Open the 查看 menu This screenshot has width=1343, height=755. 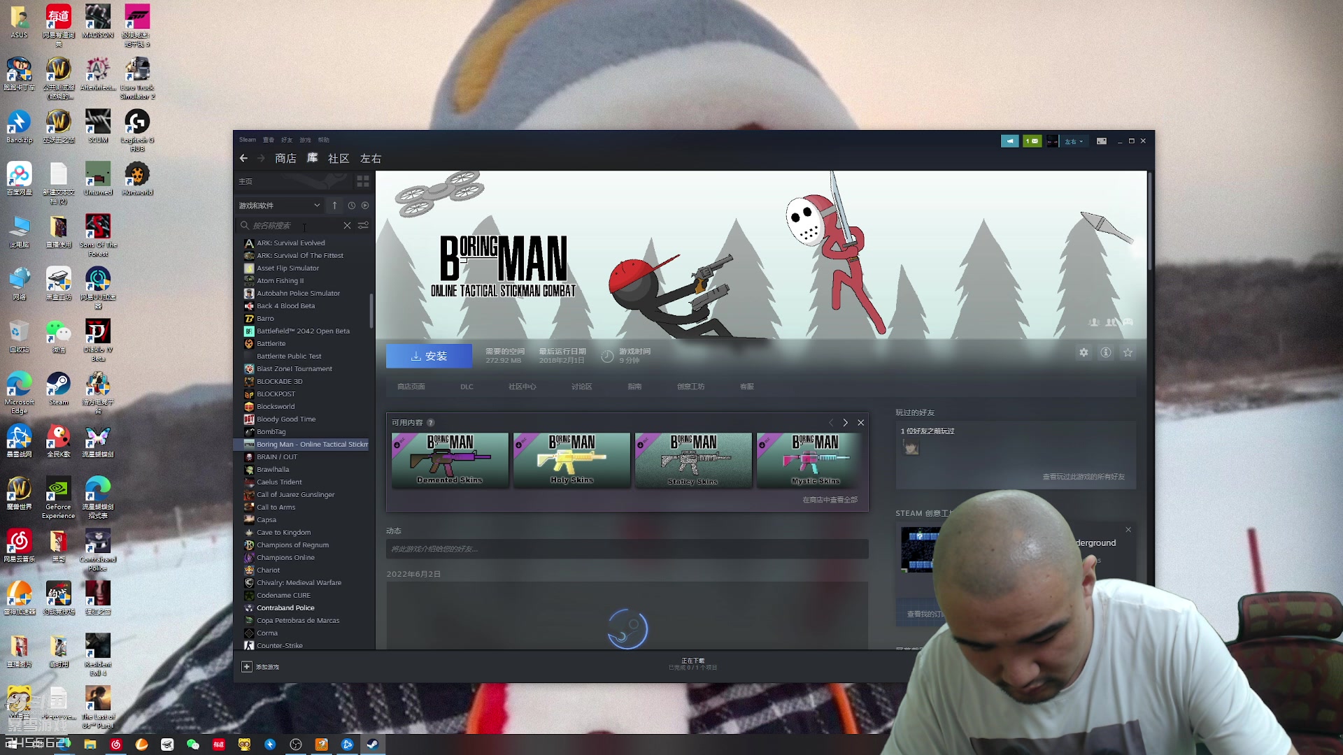point(269,140)
